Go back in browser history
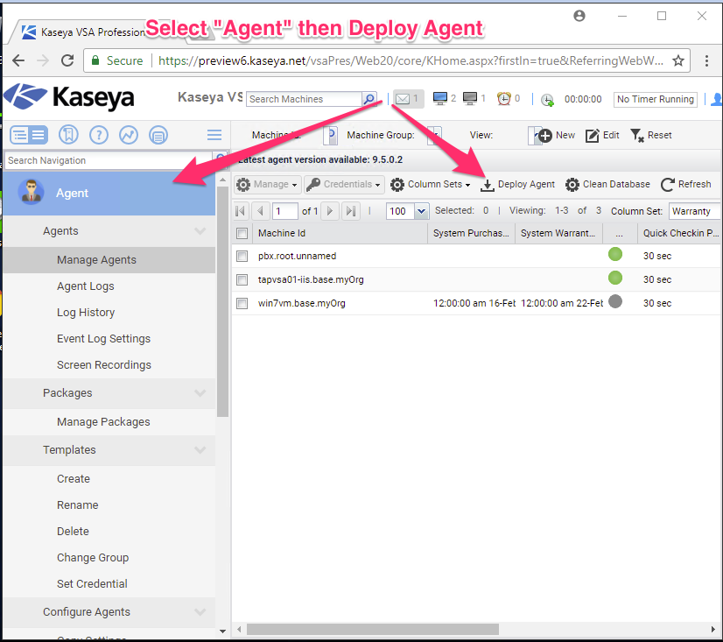 pos(18,60)
